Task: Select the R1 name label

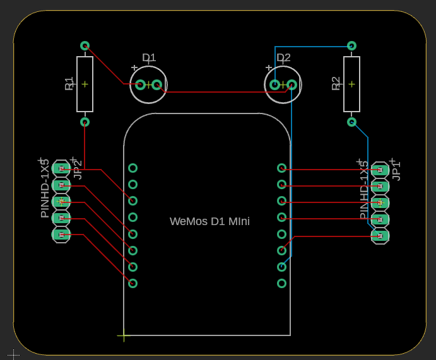Action: click(69, 84)
